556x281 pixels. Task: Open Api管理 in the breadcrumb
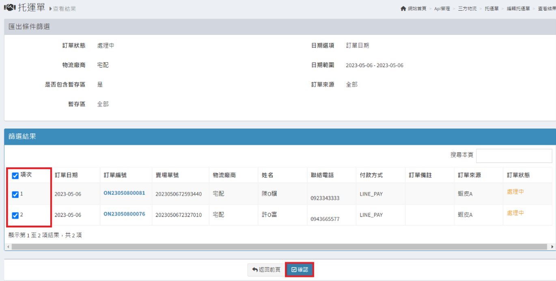442,9
